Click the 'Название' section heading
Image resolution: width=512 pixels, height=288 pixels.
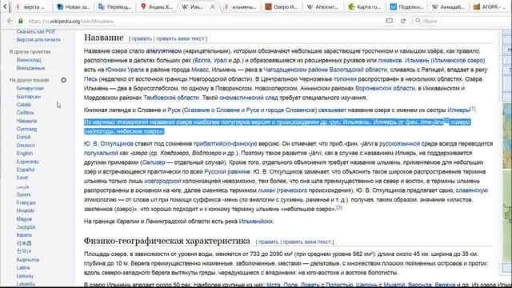(104, 38)
